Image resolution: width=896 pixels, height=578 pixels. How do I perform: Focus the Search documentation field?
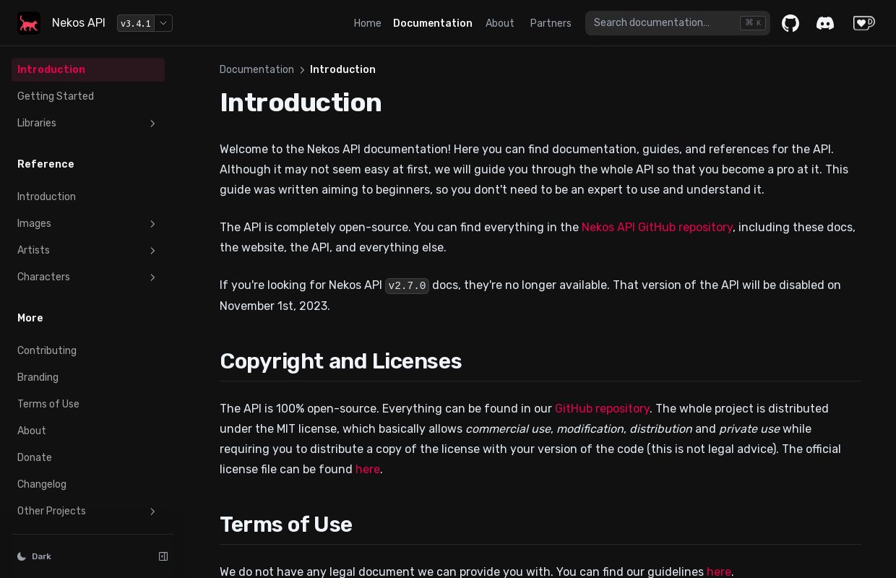point(678,23)
